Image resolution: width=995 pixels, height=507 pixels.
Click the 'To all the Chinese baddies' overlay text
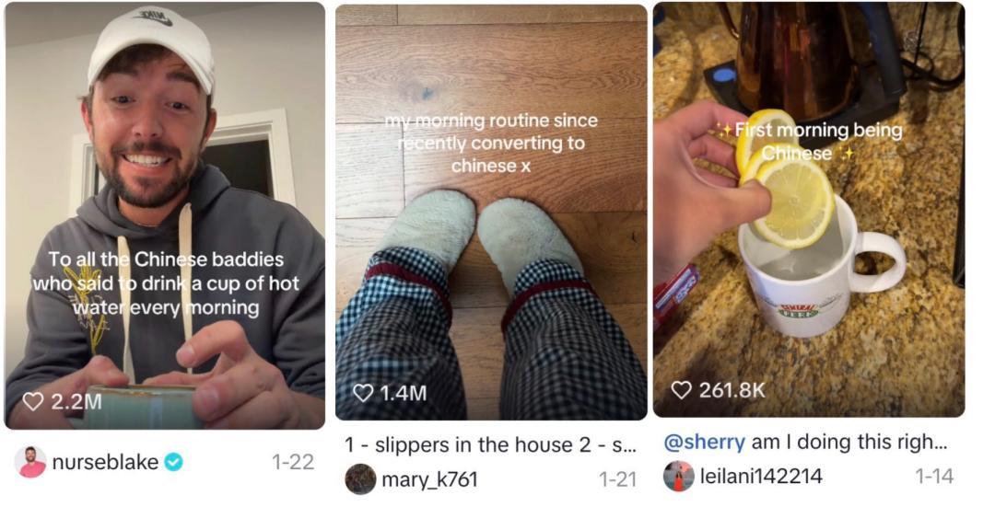pyautogui.click(x=166, y=283)
